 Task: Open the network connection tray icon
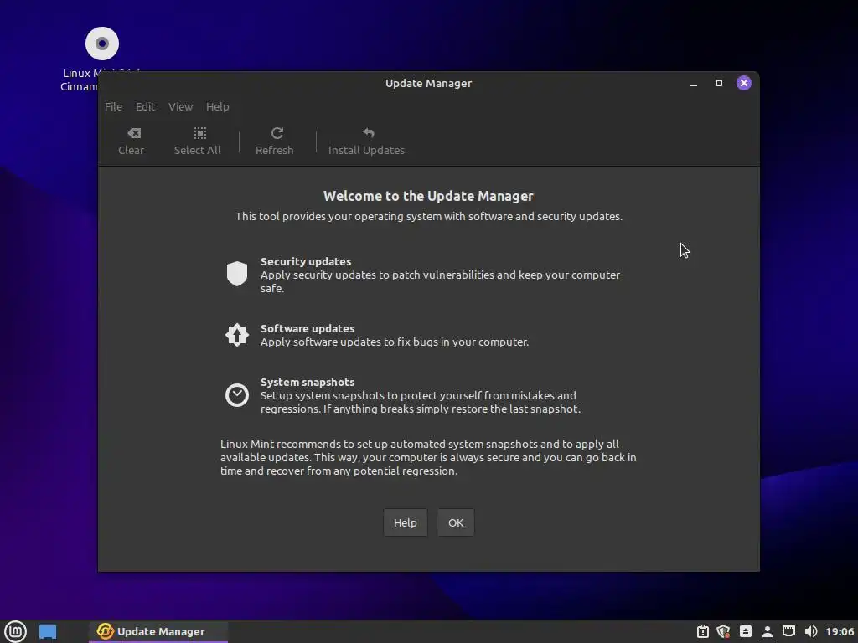(x=788, y=631)
